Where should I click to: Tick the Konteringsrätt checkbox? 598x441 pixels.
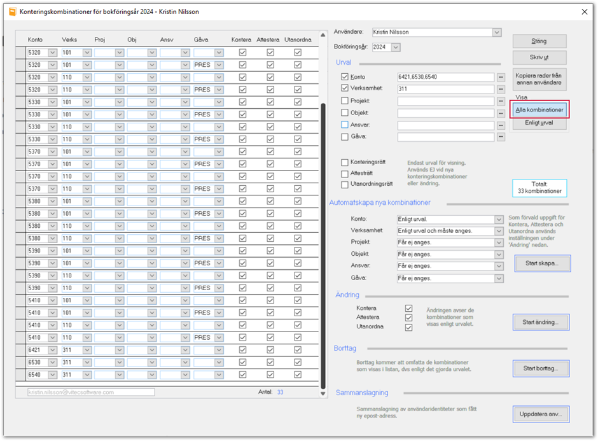(x=345, y=162)
